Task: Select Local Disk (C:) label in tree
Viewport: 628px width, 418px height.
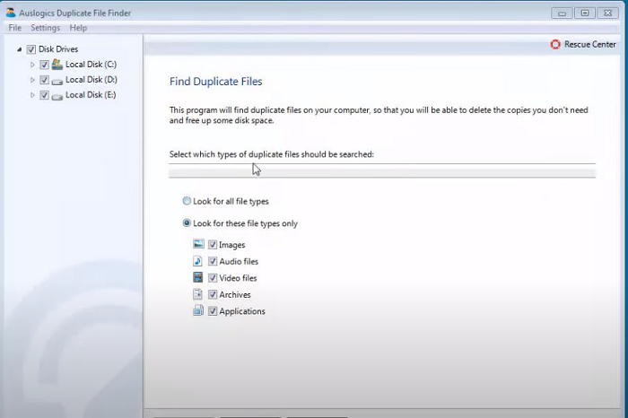Action: tap(91, 65)
